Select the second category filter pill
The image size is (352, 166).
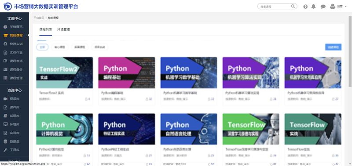(60, 47)
